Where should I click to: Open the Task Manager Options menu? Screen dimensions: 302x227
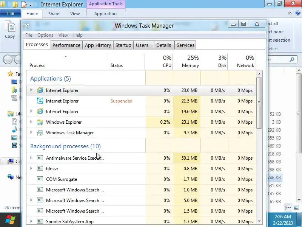click(x=45, y=35)
